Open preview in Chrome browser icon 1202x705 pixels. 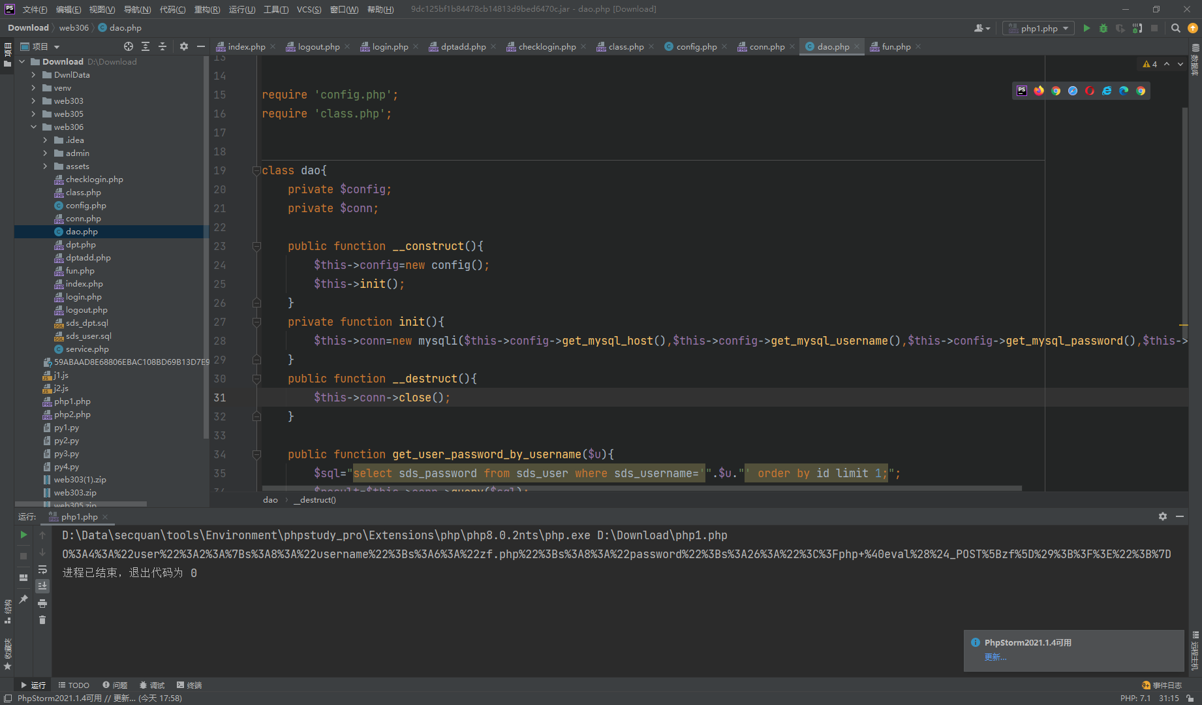coord(1056,91)
